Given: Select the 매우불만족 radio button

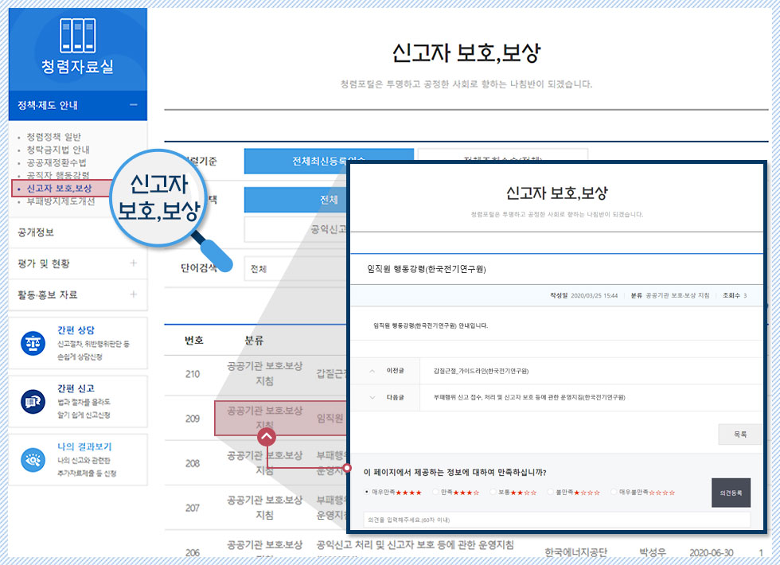Looking at the screenshot, I should [614, 492].
